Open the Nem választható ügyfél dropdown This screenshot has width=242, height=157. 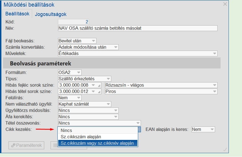[85, 104]
